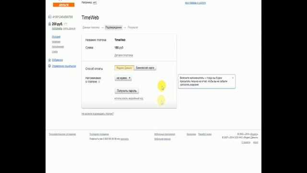The image size is (307, 173).
Task: Click the orange Деньги logo button
Action: coord(64,4)
